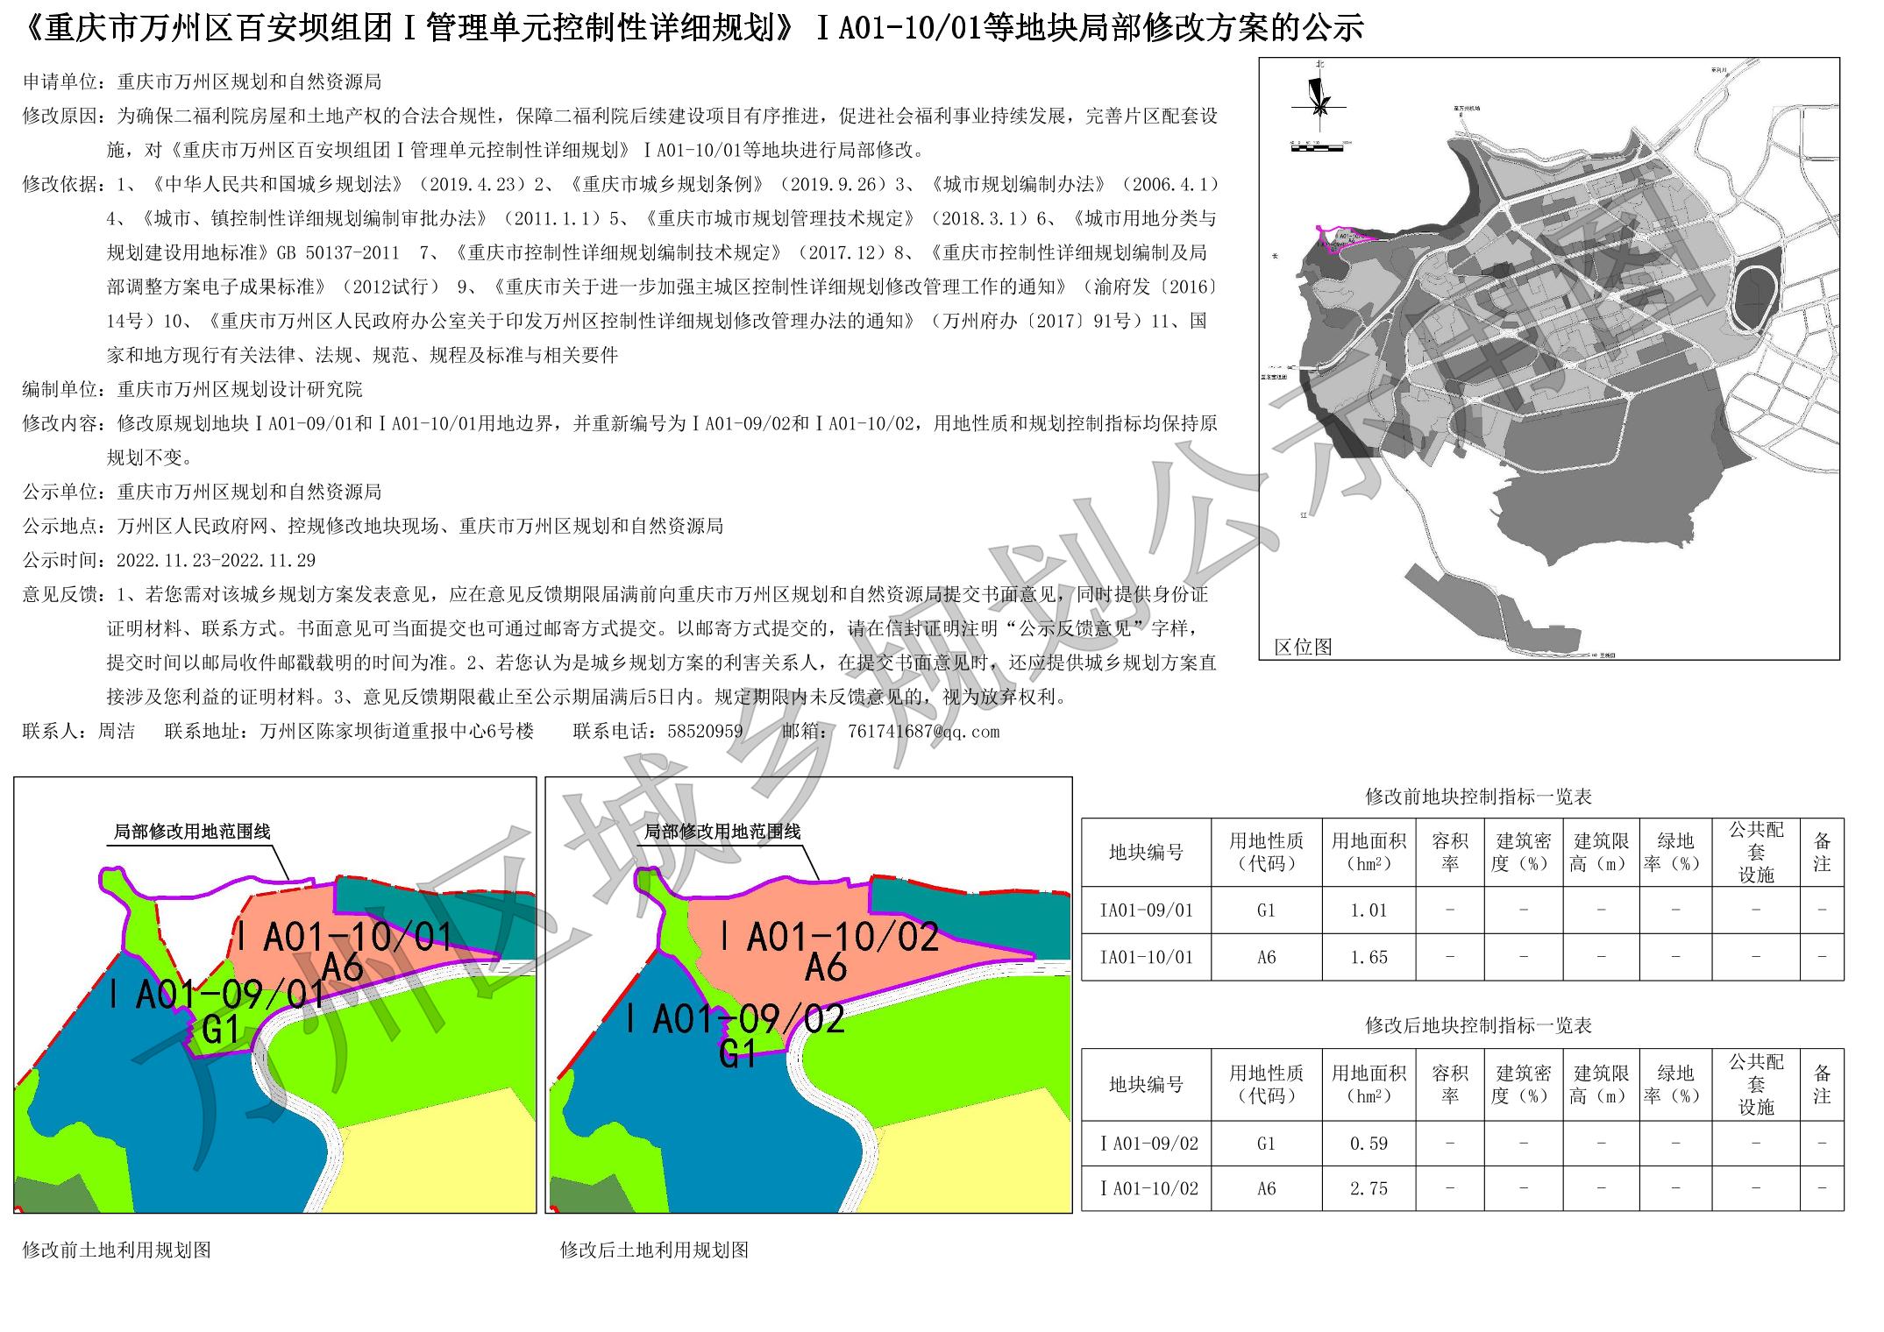The width and height of the screenshot is (1884, 1332).
Task: Click cell ⅠA01-10/02 in the after table
Action: point(1146,1188)
